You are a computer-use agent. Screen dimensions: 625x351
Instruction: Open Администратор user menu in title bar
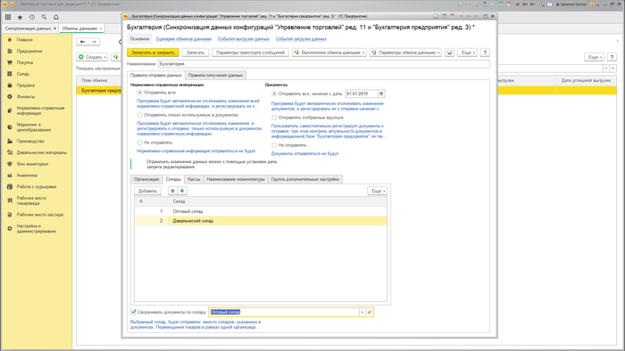[x=572, y=4]
